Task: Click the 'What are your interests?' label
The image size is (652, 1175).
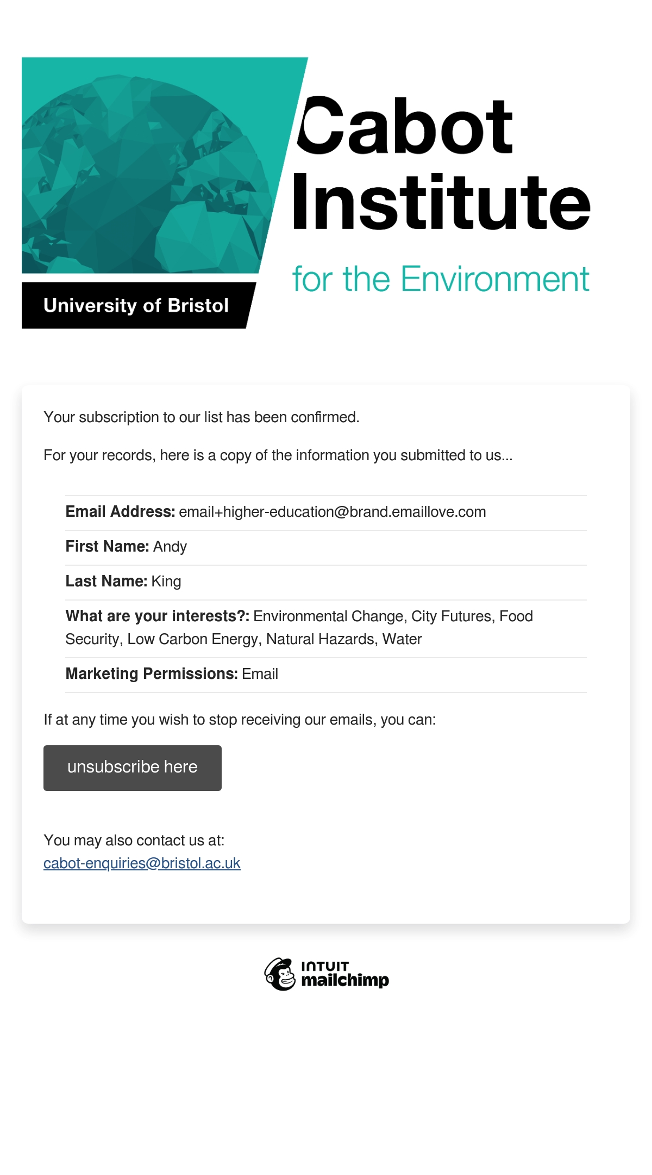Action: pyautogui.click(x=158, y=616)
